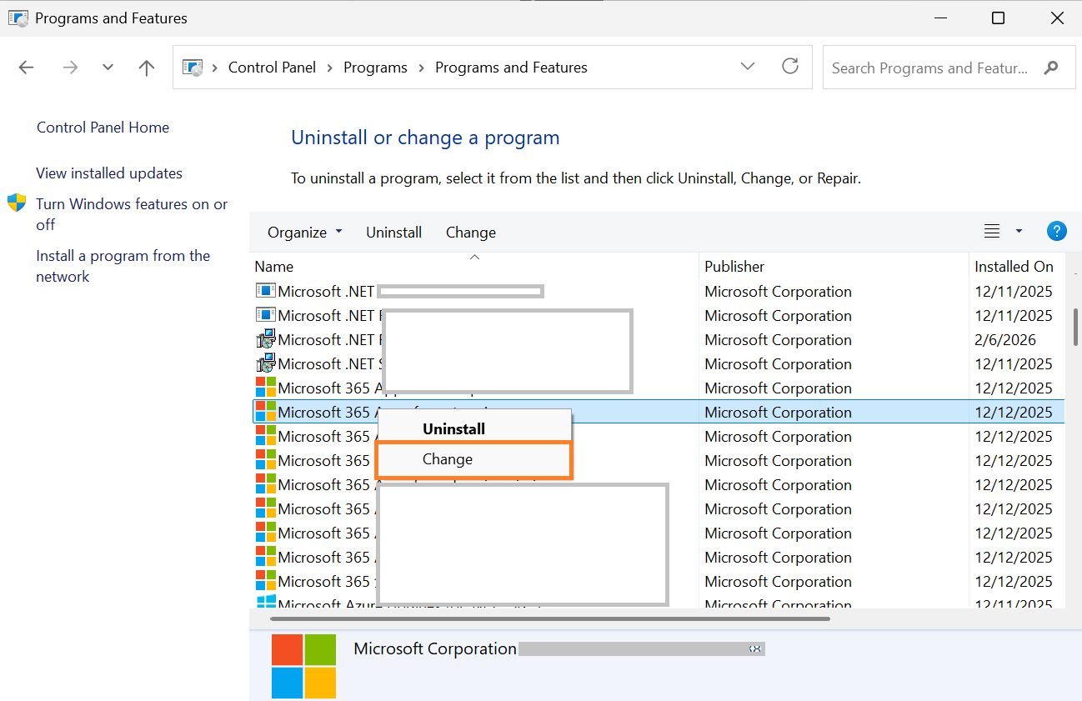
Task: Open the More view options arrow
Action: click(x=1019, y=232)
